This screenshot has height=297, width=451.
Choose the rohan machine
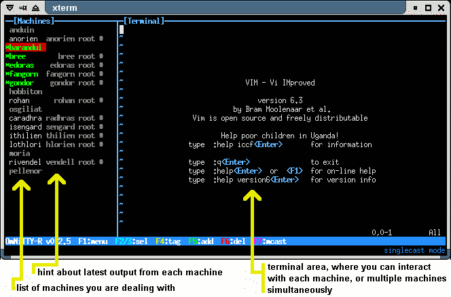pyautogui.click(x=19, y=100)
